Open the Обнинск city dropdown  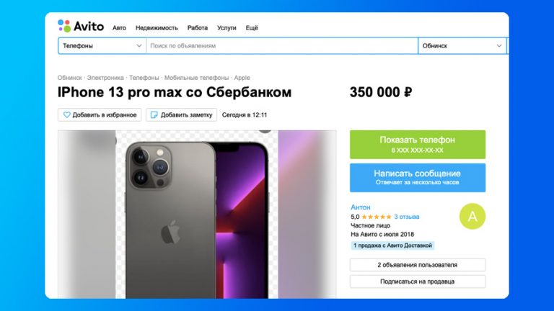pyautogui.click(x=462, y=46)
